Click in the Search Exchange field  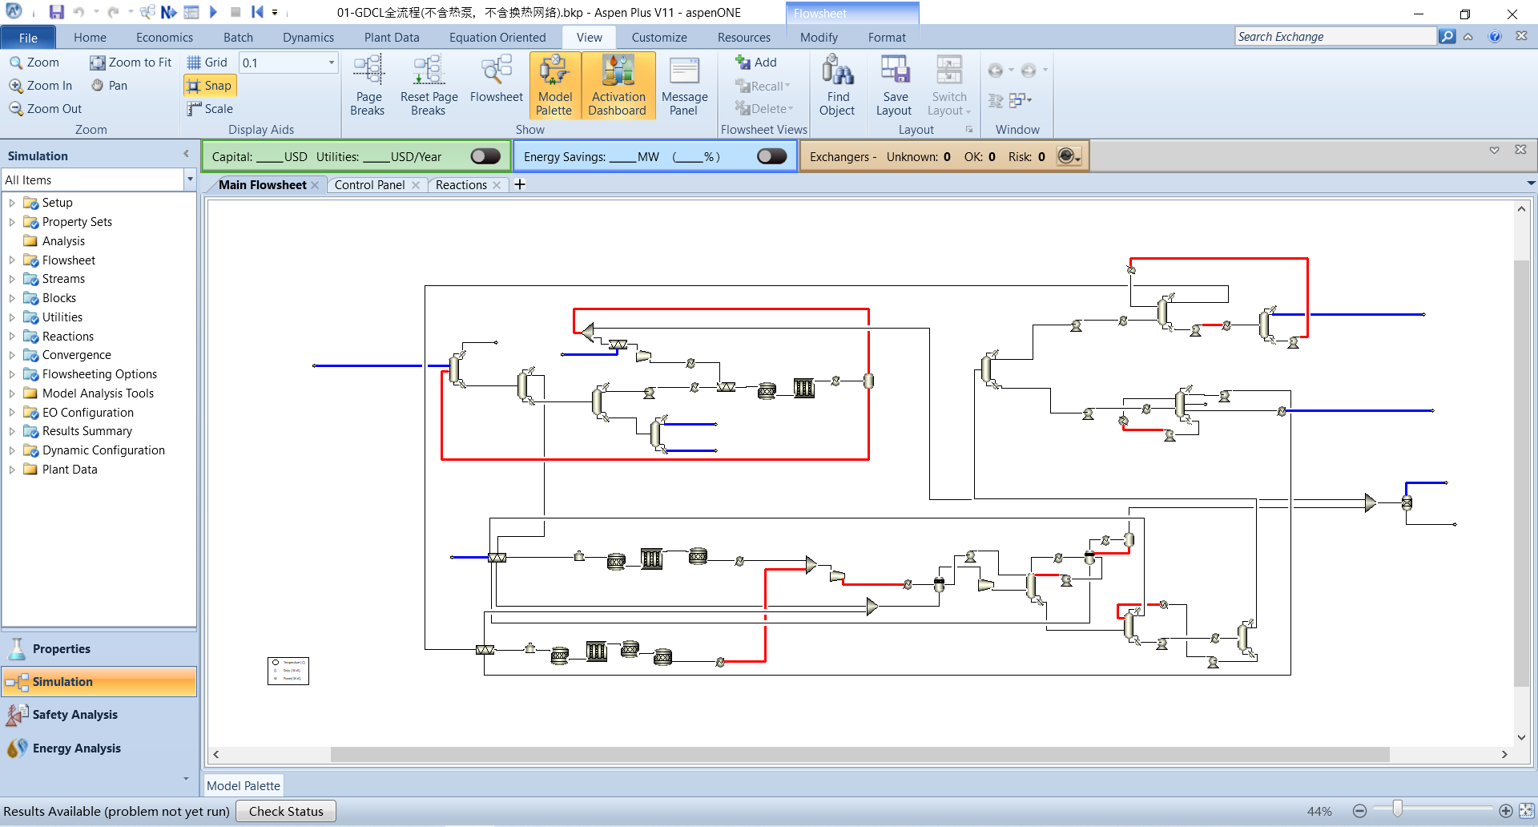tap(1335, 36)
